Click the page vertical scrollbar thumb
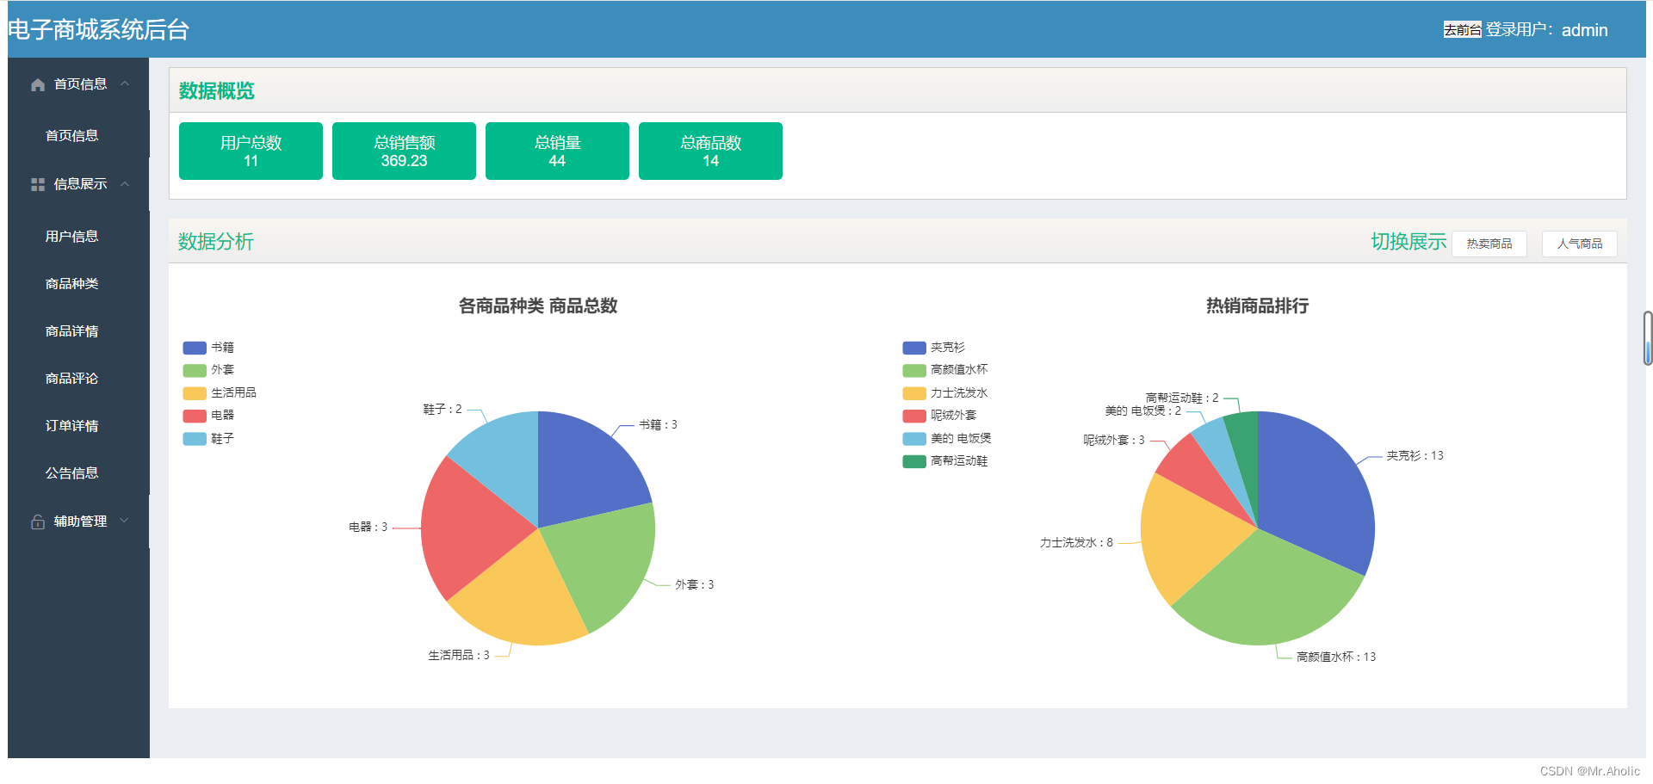The image size is (1653, 784). pyautogui.click(x=1648, y=338)
